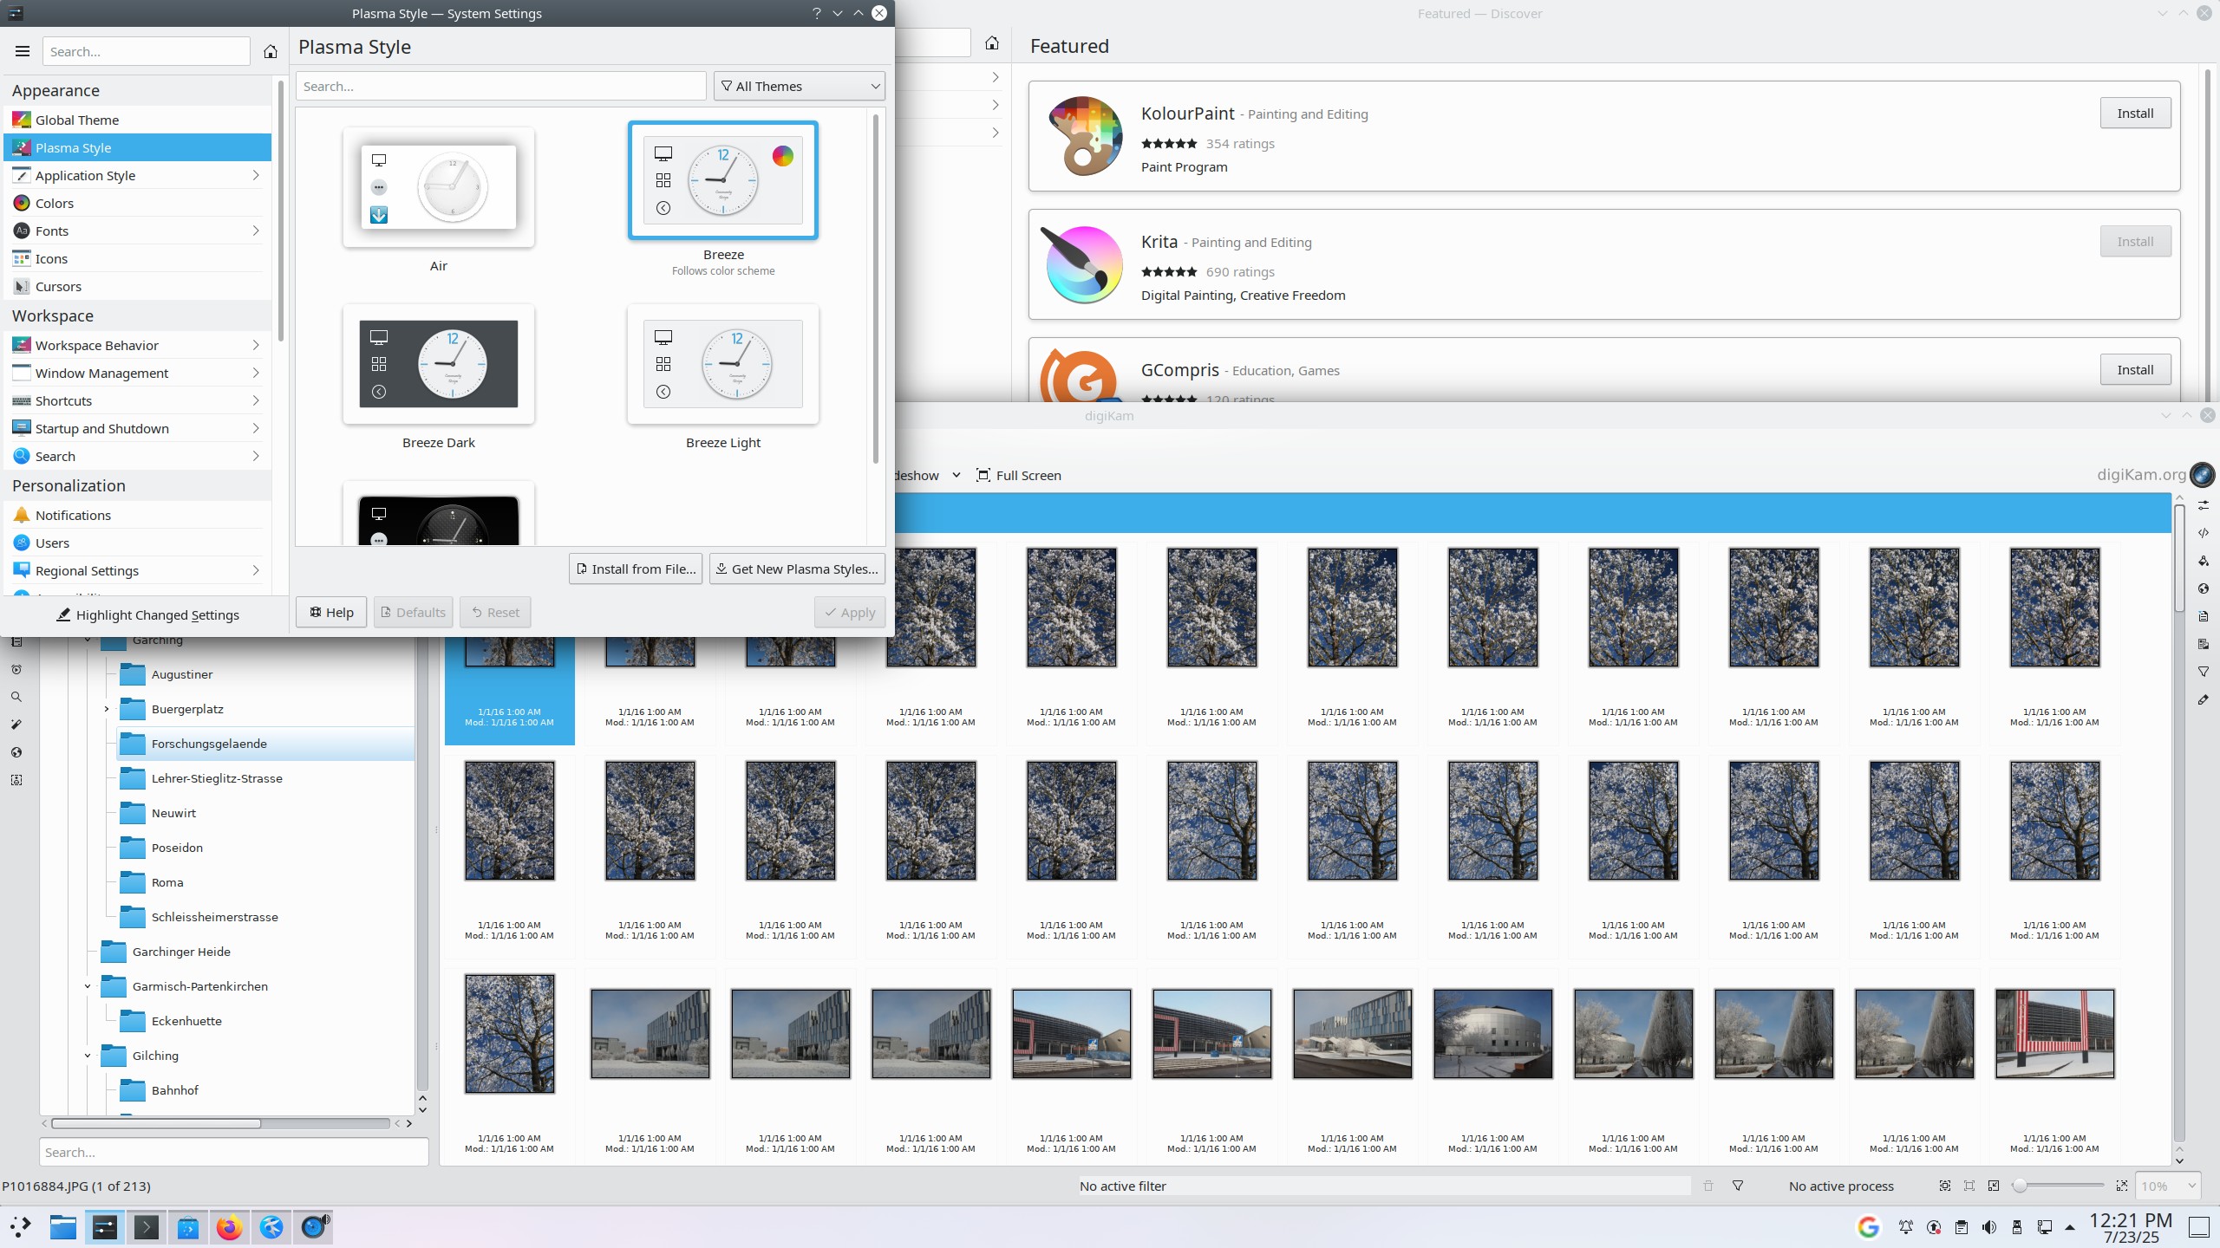Open Konsole terminal from taskbar

(147, 1226)
